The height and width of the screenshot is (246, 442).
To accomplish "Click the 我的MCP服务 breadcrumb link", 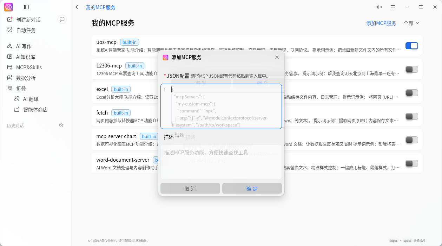I will point(101,7).
